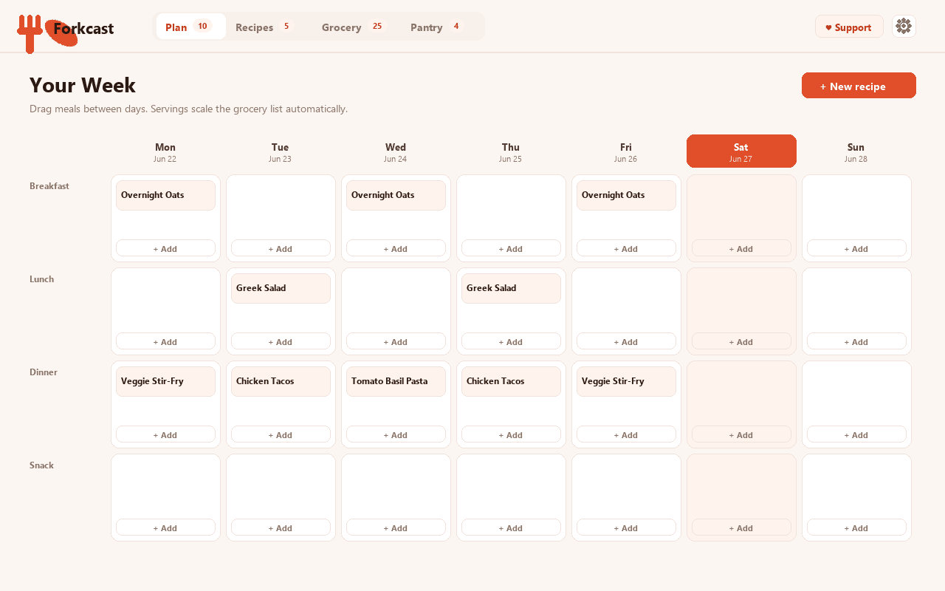
Task: Open Wednesday's Overnight Oats breakfast card
Action: 396,195
